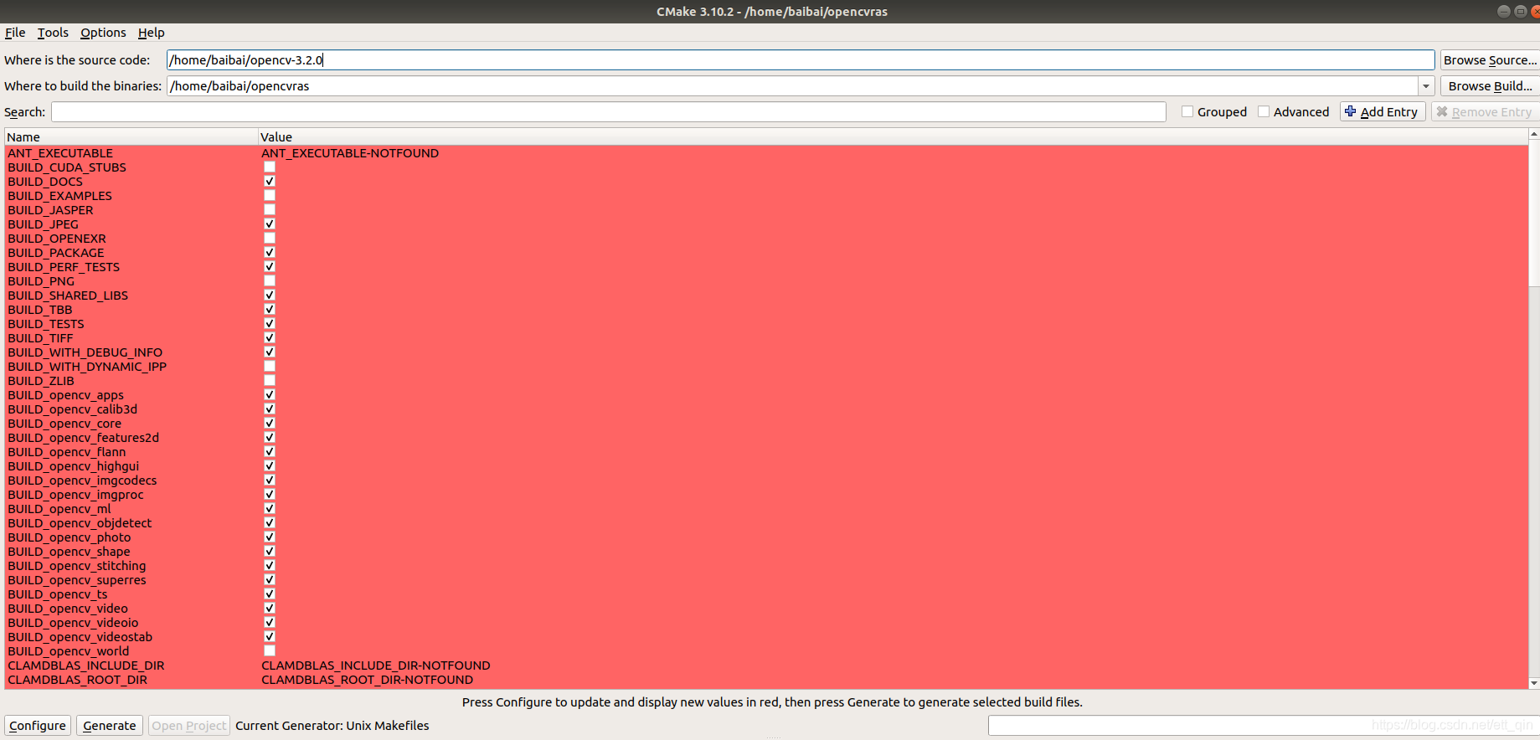This screenshot has height=740, width=1540.
Task: Uncheck the BUILD_TIFF checkbox
Action: pyautogui.click(x=270, y=337)
